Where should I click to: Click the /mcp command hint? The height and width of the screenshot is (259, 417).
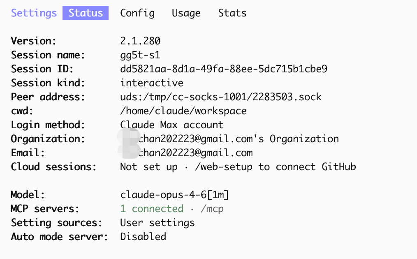(212, 209)
